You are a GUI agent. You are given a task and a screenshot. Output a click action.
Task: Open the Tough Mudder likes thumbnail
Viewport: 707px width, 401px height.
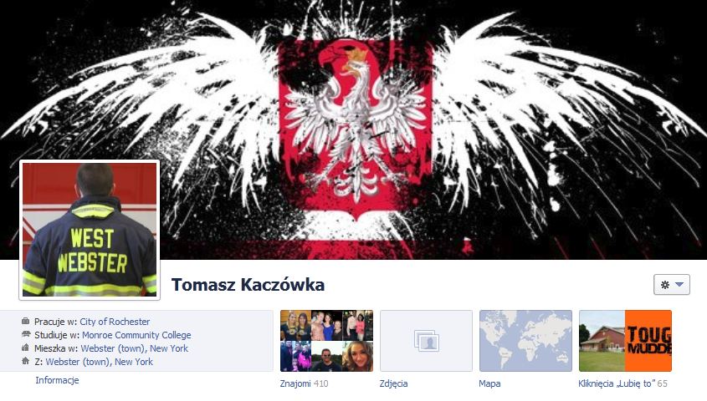pos(625,341)
